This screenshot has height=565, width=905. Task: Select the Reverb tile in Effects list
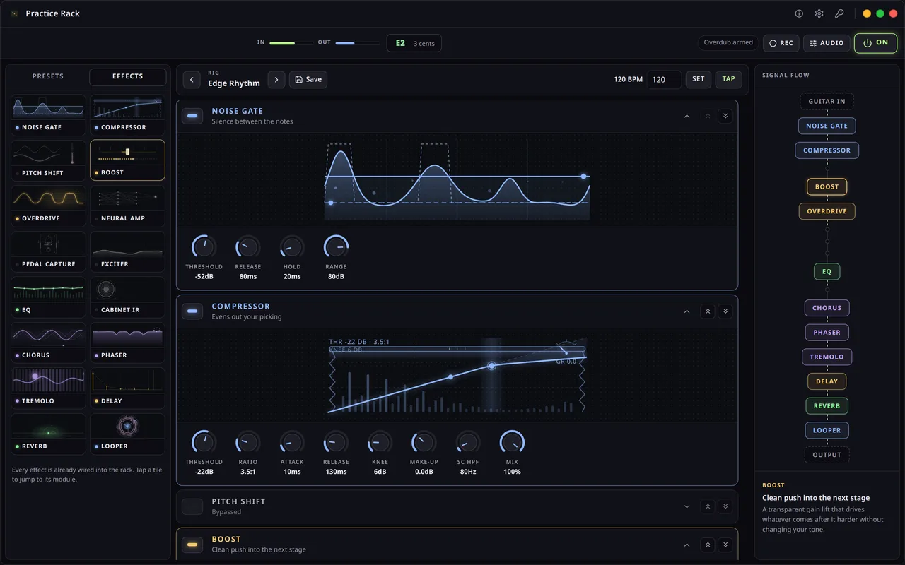[48, 434]
